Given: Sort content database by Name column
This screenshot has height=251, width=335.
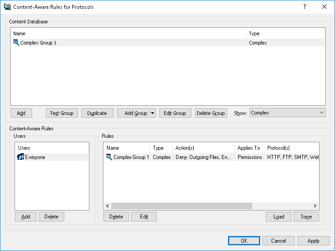Looking at the screenshot, I should [128, 33].
